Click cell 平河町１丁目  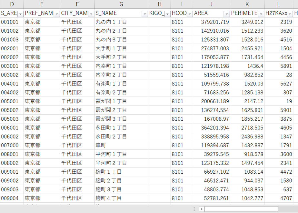tap(121, 154)
